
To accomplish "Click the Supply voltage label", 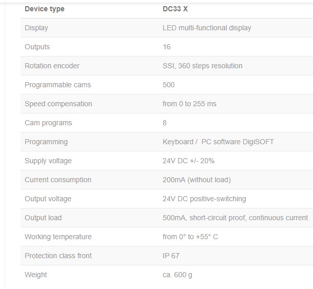I will pos(48,161).
